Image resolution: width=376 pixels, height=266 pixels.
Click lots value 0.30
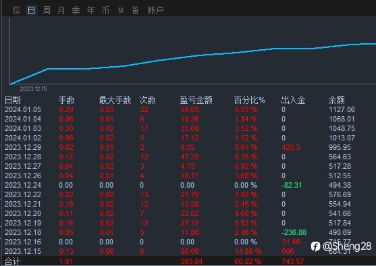click(66, 128)
